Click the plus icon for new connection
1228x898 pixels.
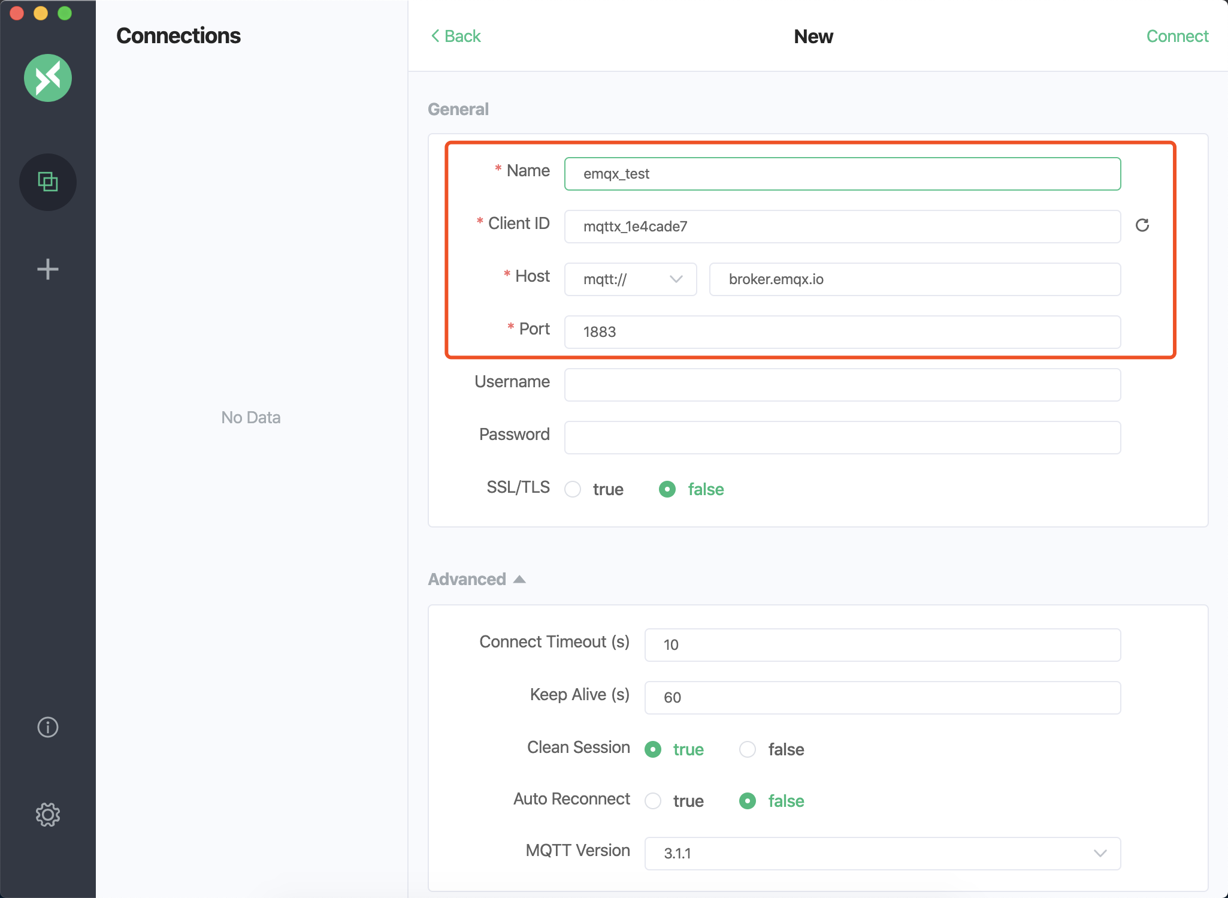tap(48, 269)
